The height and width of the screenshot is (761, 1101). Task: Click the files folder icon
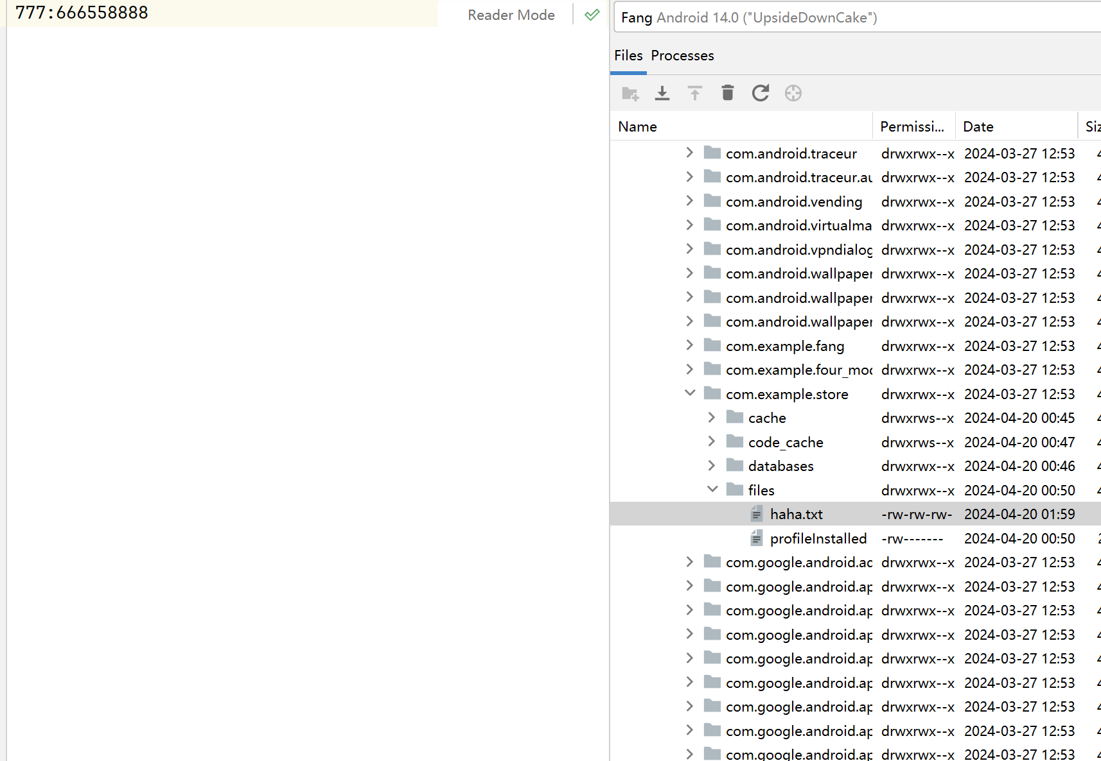coord(735,490)
